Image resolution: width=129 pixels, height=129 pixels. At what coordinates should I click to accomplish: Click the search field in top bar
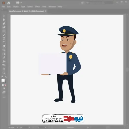point(99,3)
